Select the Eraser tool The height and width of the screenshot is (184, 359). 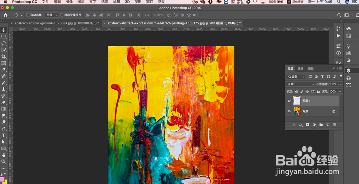tap(3, 102)
